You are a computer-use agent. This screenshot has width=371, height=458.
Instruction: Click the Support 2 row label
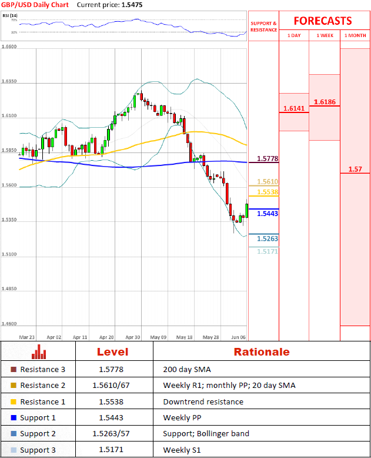click(38, 434)
